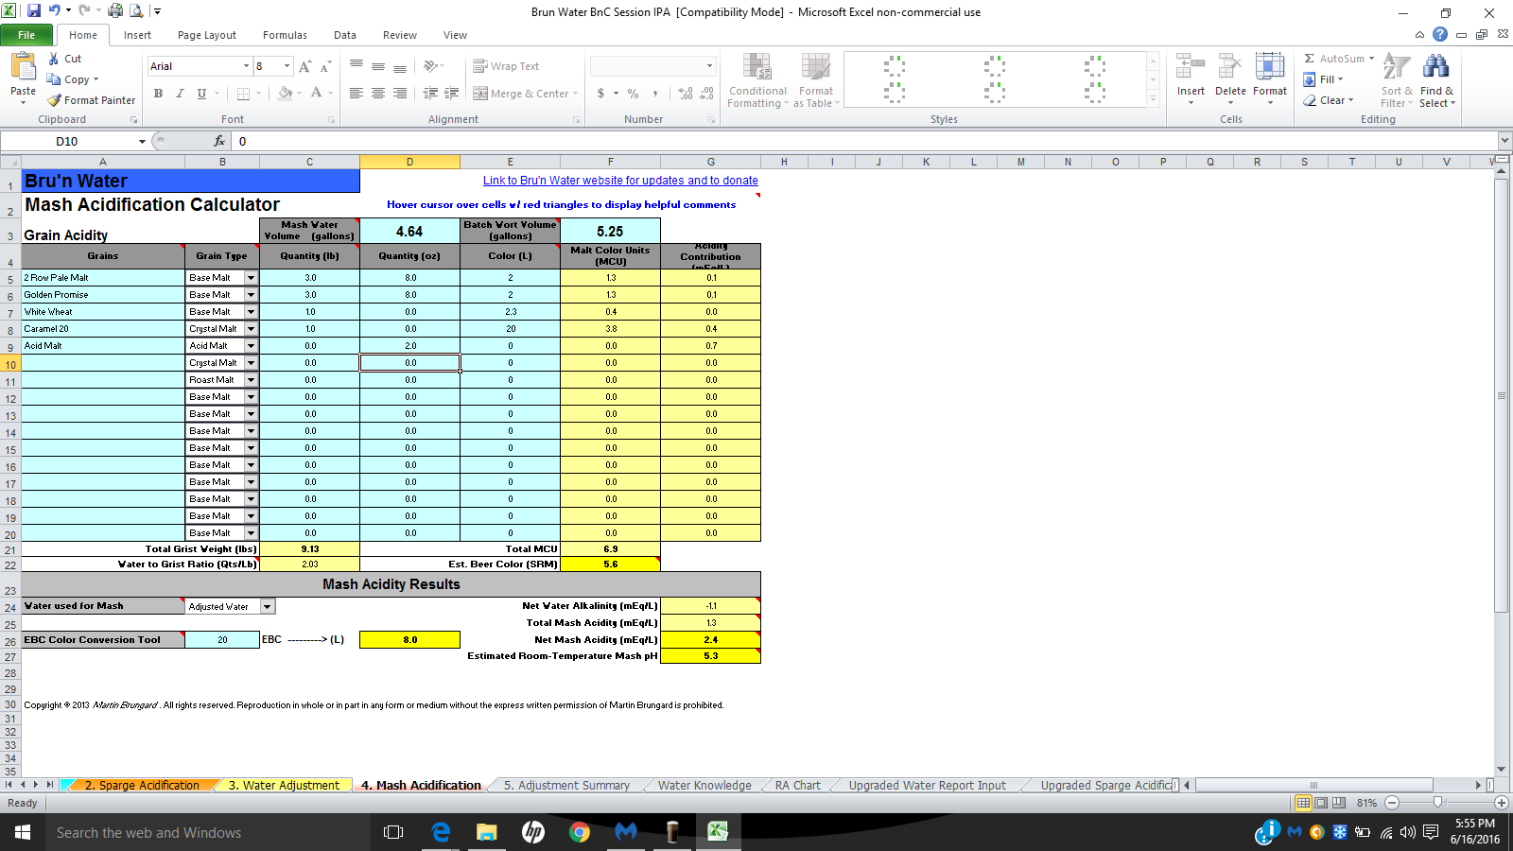Click the Undo arrow icon
This screenshot has height=851, width=1513.
pos(54,11)
